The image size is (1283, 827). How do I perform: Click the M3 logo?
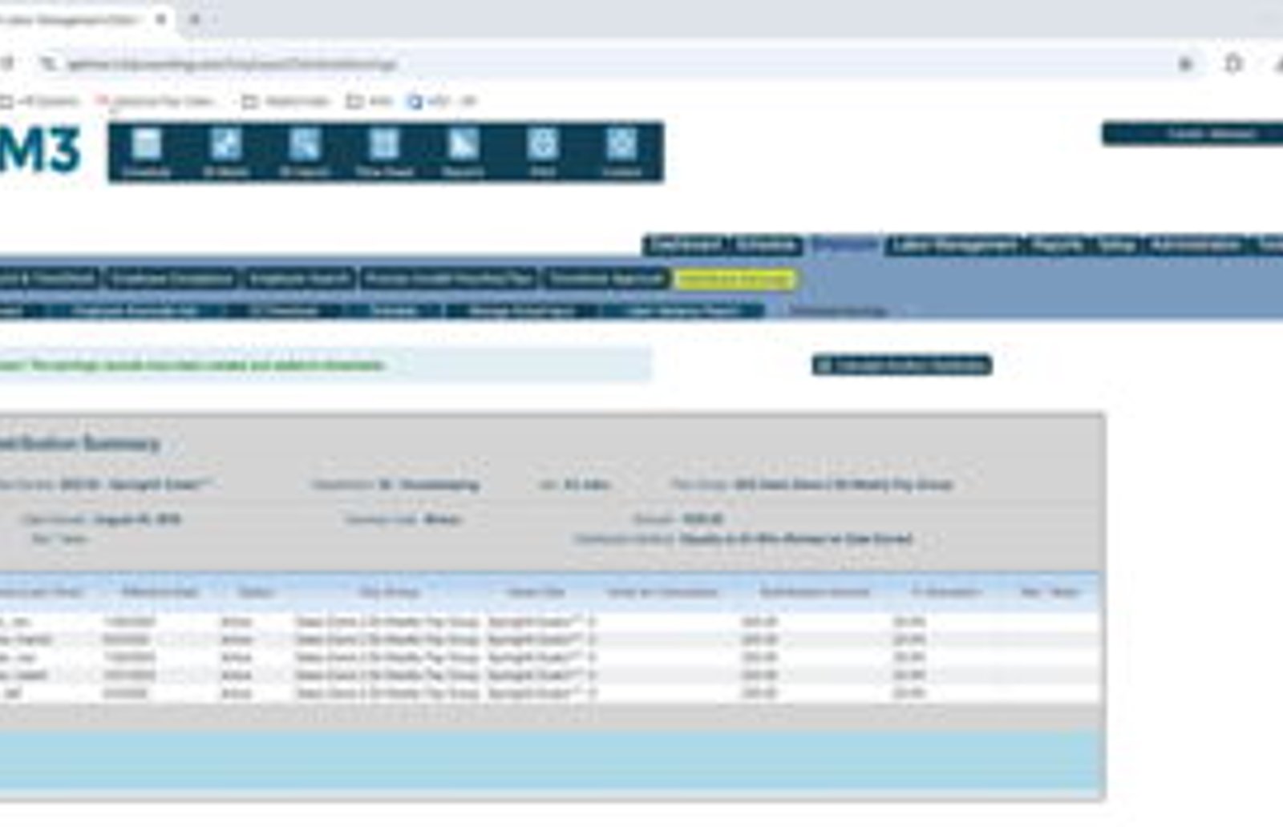40,150
